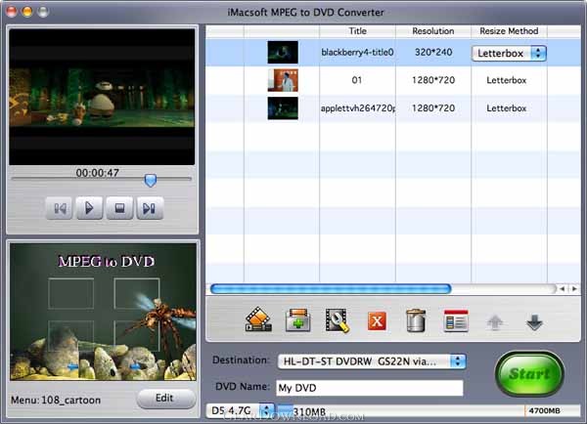Click the 00:00:47 time display

coord(97,173)
